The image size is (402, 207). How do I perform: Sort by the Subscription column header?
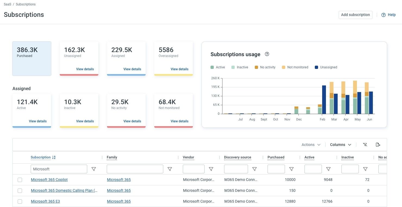(41, 157)
